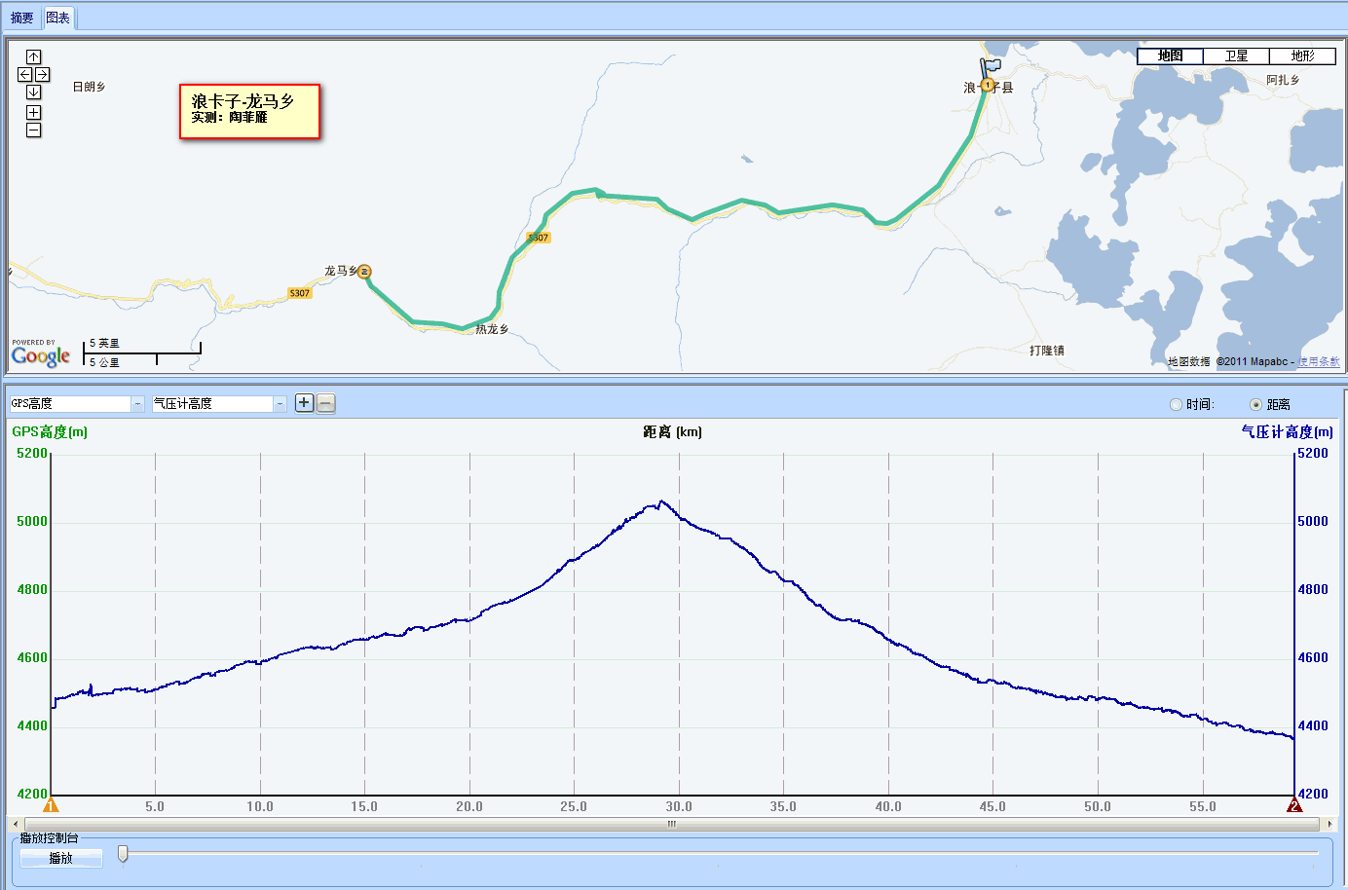Open the 使用条款 link on map
The image size is (1348, 890).
(1318, 362)
